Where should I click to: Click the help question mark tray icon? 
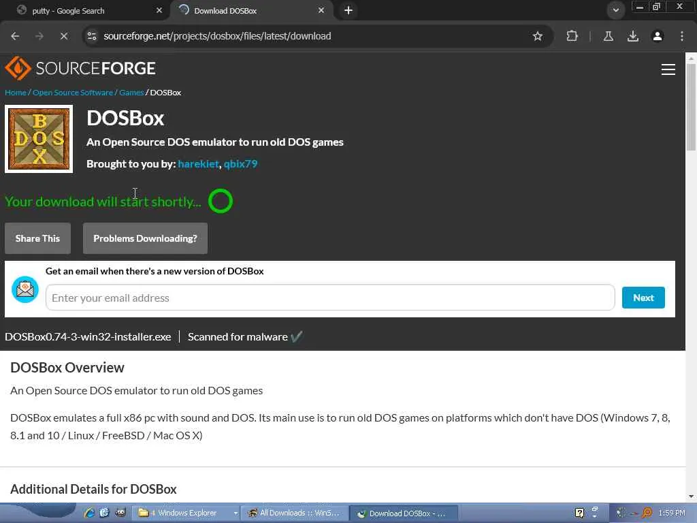point(579,513)
